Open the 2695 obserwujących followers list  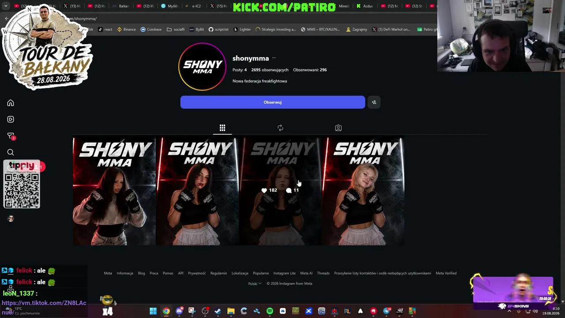270,70
